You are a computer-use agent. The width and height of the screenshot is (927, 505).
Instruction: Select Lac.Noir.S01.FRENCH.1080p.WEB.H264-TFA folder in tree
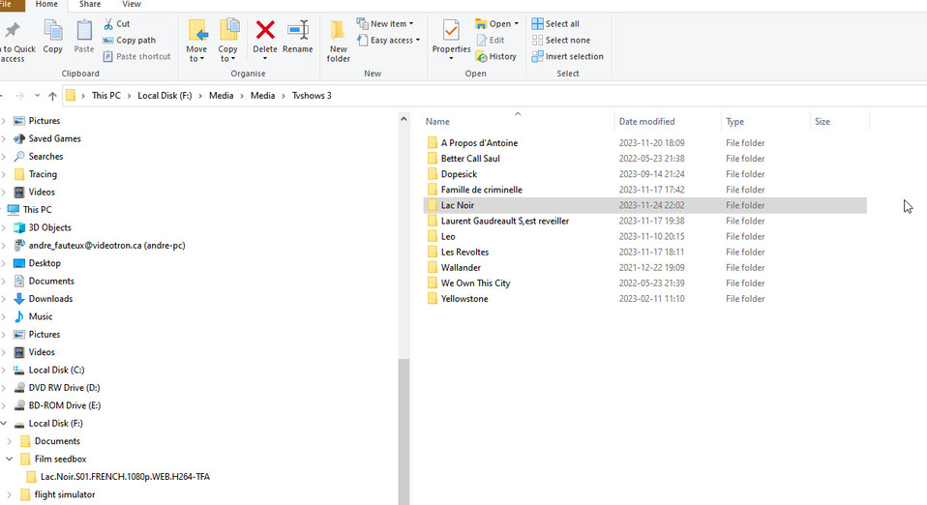click(125, 477)
